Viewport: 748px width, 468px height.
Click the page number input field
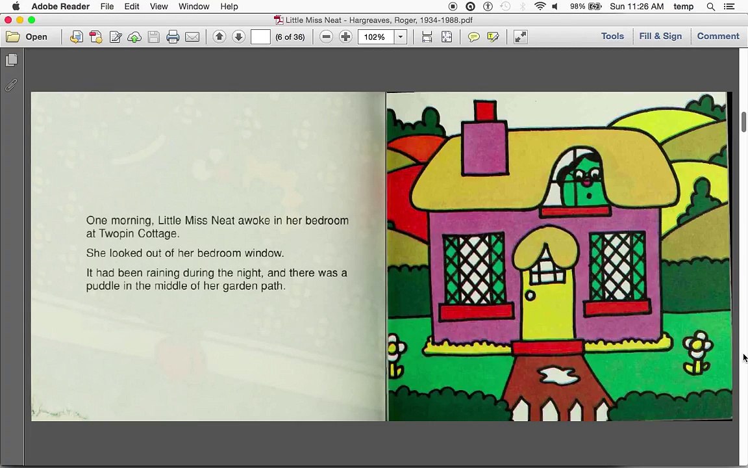pyautogui.click(x=260, y=37)
